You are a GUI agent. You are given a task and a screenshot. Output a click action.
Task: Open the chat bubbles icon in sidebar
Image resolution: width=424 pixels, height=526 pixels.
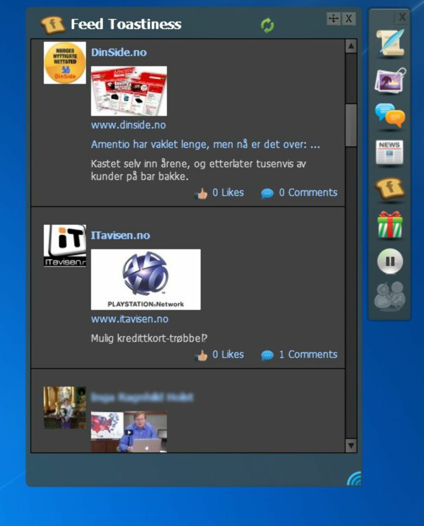tap(390, 116)
